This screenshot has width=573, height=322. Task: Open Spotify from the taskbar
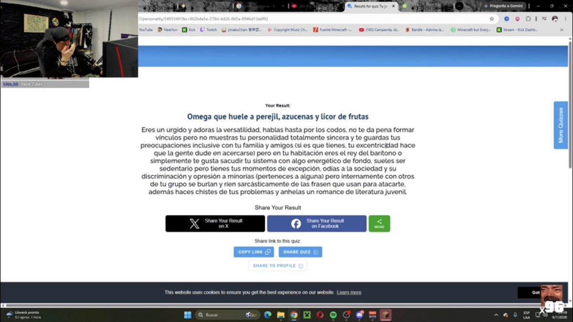point(333,315)
